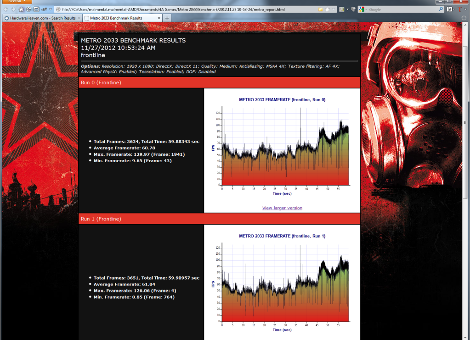Open the dropdown arrow beside the red T icon
Screen dimensions: 470x340
(465, 9)
